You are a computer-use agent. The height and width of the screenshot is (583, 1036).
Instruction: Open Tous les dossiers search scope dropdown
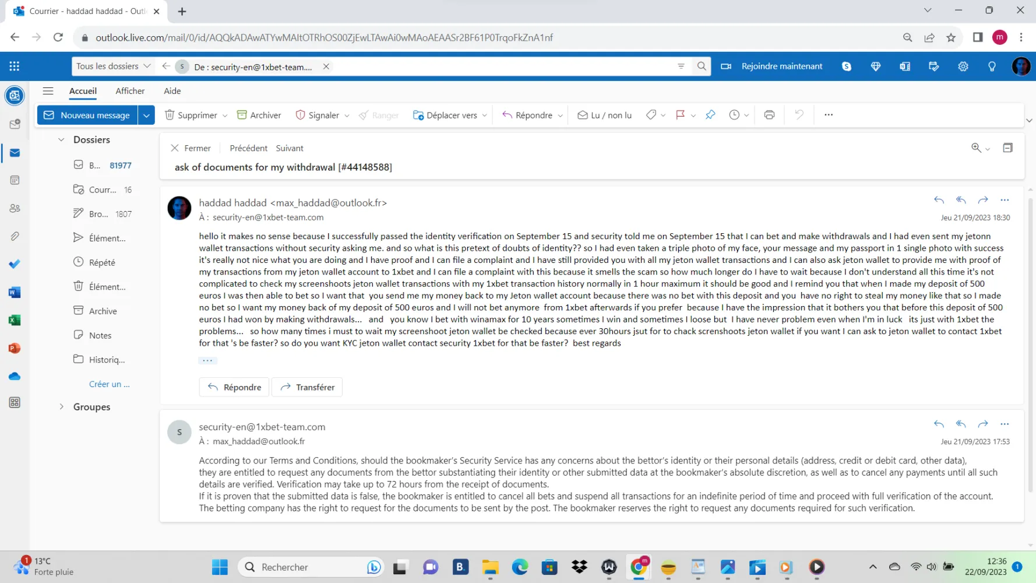pyautogui.click(x=113, y=66)
